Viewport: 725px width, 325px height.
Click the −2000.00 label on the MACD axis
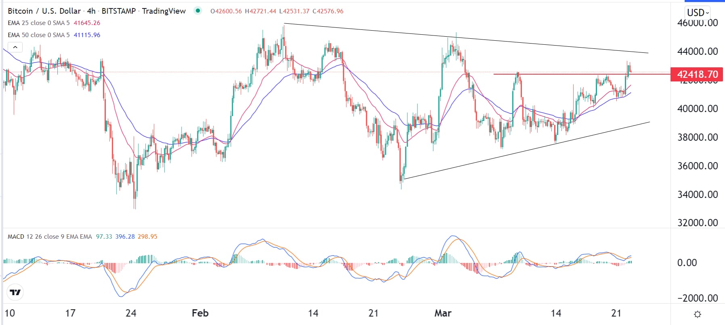pos(698,298)
